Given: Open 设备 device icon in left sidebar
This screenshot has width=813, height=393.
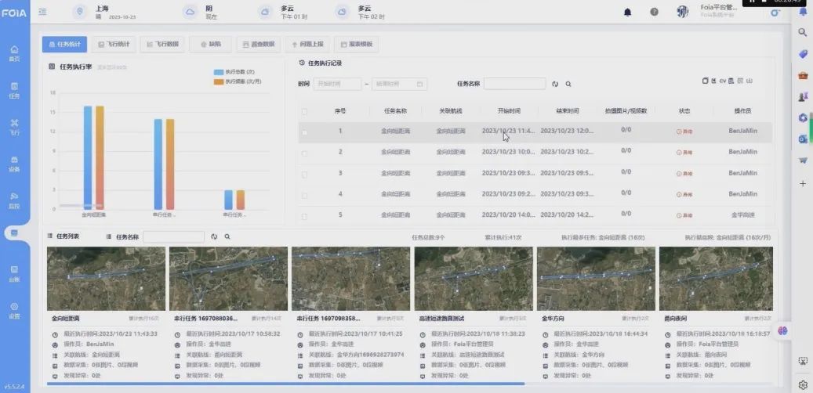Looking at the screenshot, I should click(14, 163).
